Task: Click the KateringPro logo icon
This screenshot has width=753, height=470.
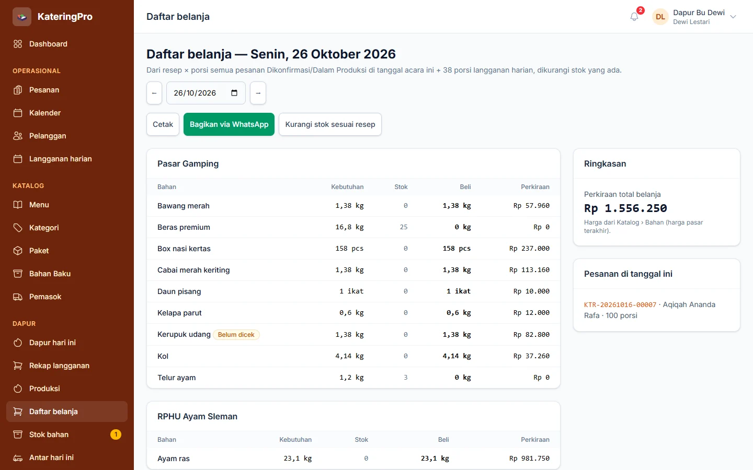Action: [22, 17]
